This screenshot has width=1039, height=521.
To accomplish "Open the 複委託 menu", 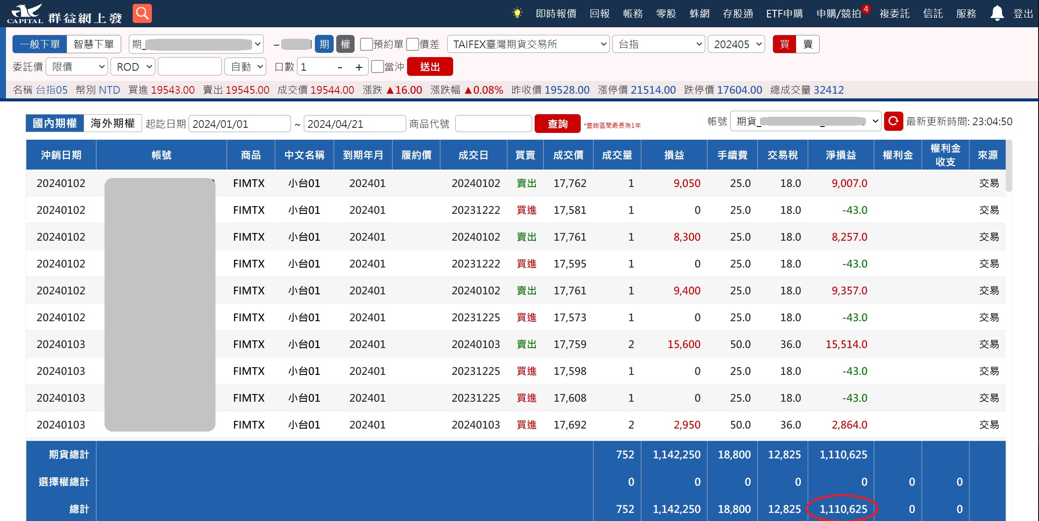I will point(894,14).
